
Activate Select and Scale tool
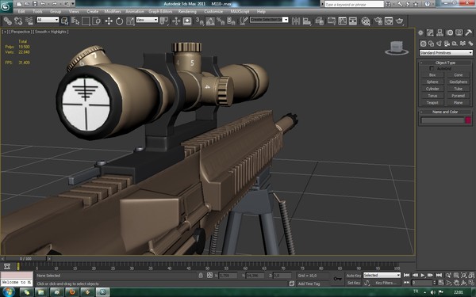tap(130, 21)
